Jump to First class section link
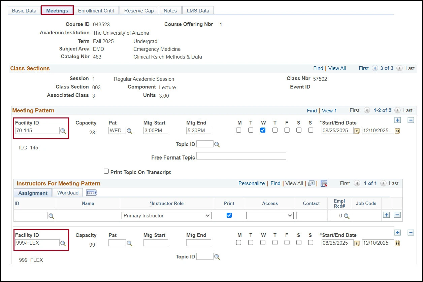The width and height of the screenshot is (423, 282). pos(364,68)
